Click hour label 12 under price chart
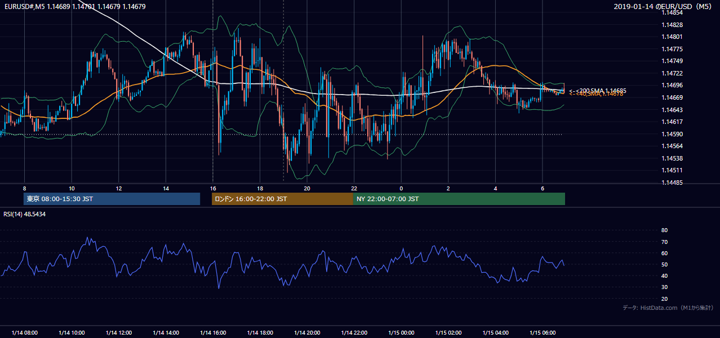Image resolution: width=720 pixels, height=338 pixels. [118, 188]
